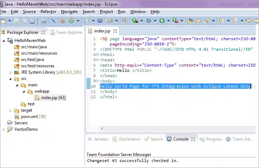Click the Save toolbar icon
The image size is (259, 168).
tap(16, 21)
